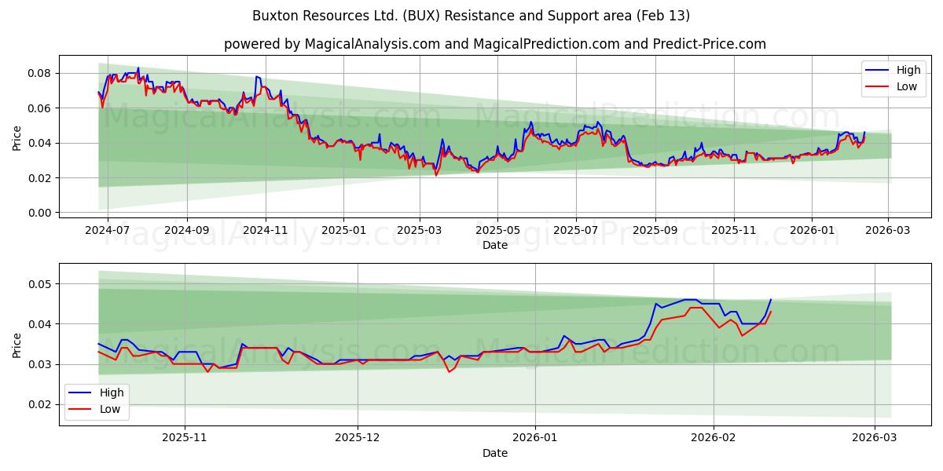The image size is (943, 471).
Task: Click the bottom chart x-axis tick '2026-02'
Action: click(x=715, y=440)
